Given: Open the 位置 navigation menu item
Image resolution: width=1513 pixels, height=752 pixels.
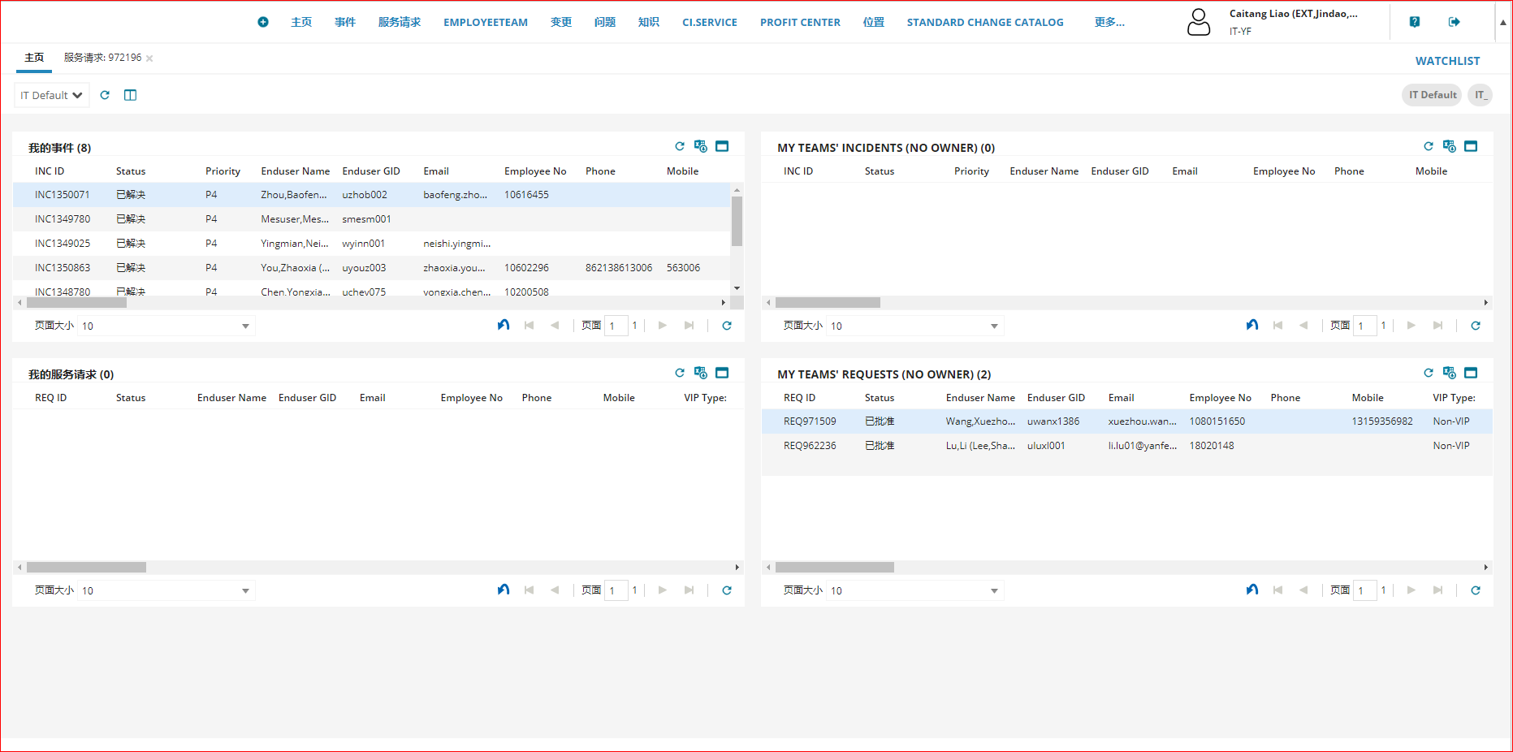Looking at the screenshot, I should [874, 22].
